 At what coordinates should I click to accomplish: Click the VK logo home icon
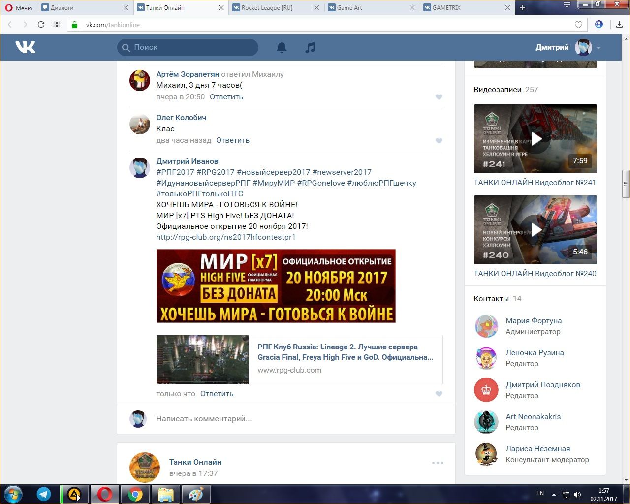(x=25, y=47)
